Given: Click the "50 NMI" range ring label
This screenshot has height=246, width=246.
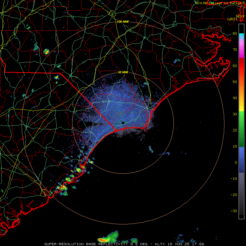Looking at the screenshot, I should point(123,72).
